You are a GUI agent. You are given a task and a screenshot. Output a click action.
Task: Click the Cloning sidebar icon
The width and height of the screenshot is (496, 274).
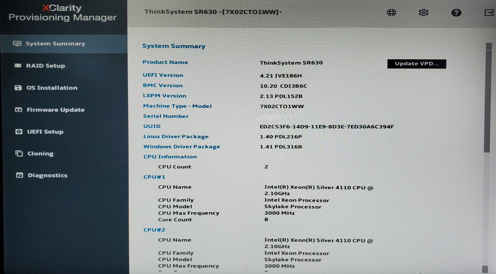tap(19, 153)
